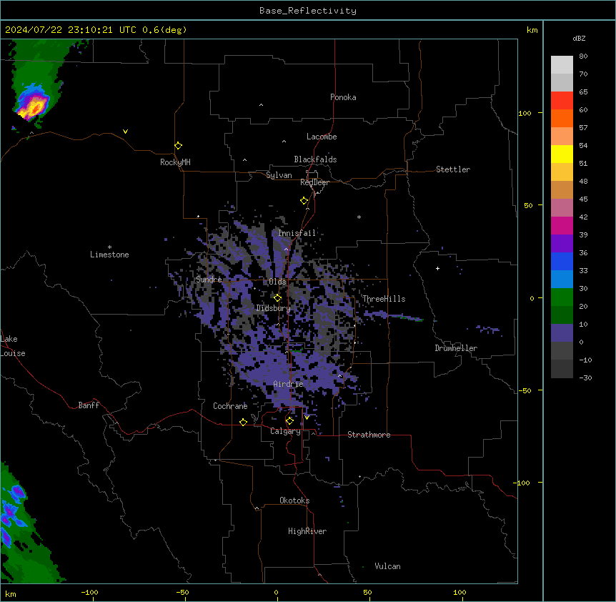
Task: Click the Drumheller label
Action: tap(456, 348)
